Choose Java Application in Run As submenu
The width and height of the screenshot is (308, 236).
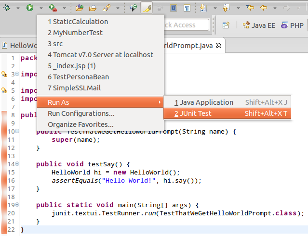tap(203, 102)
